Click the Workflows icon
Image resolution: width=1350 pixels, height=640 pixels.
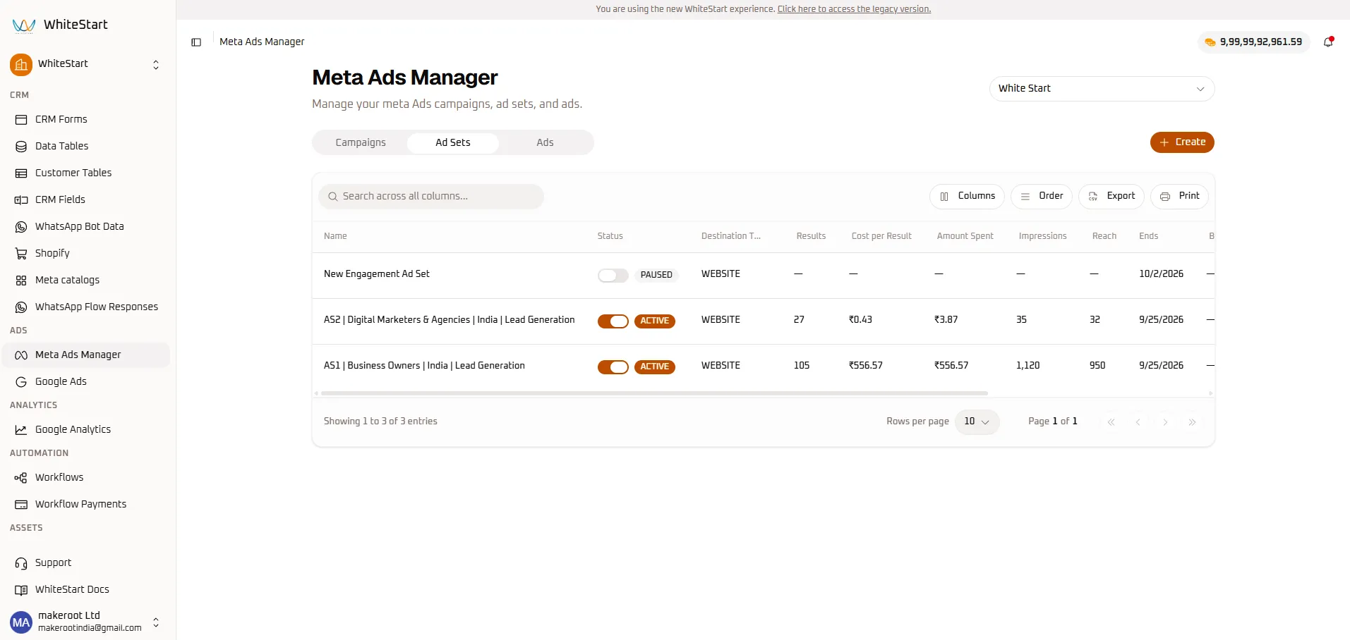(21, 478)
